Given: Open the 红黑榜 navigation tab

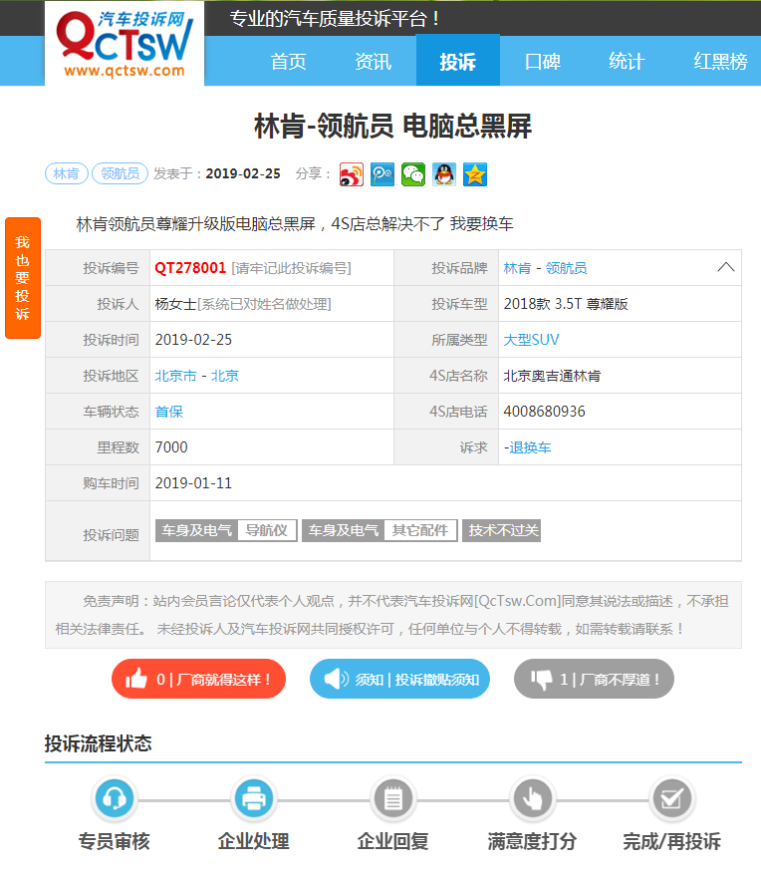Looking at the screenshot, I should pos(720,61).
